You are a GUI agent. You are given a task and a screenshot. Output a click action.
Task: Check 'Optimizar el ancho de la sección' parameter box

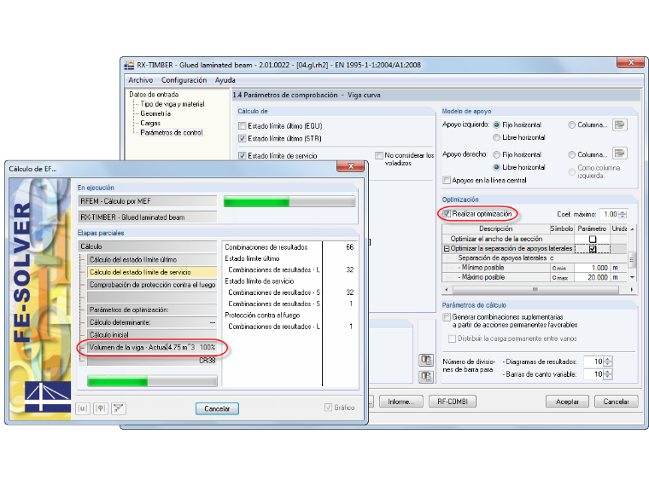(x=593, y=239)
